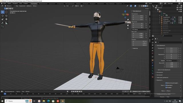Activate the Transform tool
The width and height of the screenshot is (183, 103).
point(6,19)
